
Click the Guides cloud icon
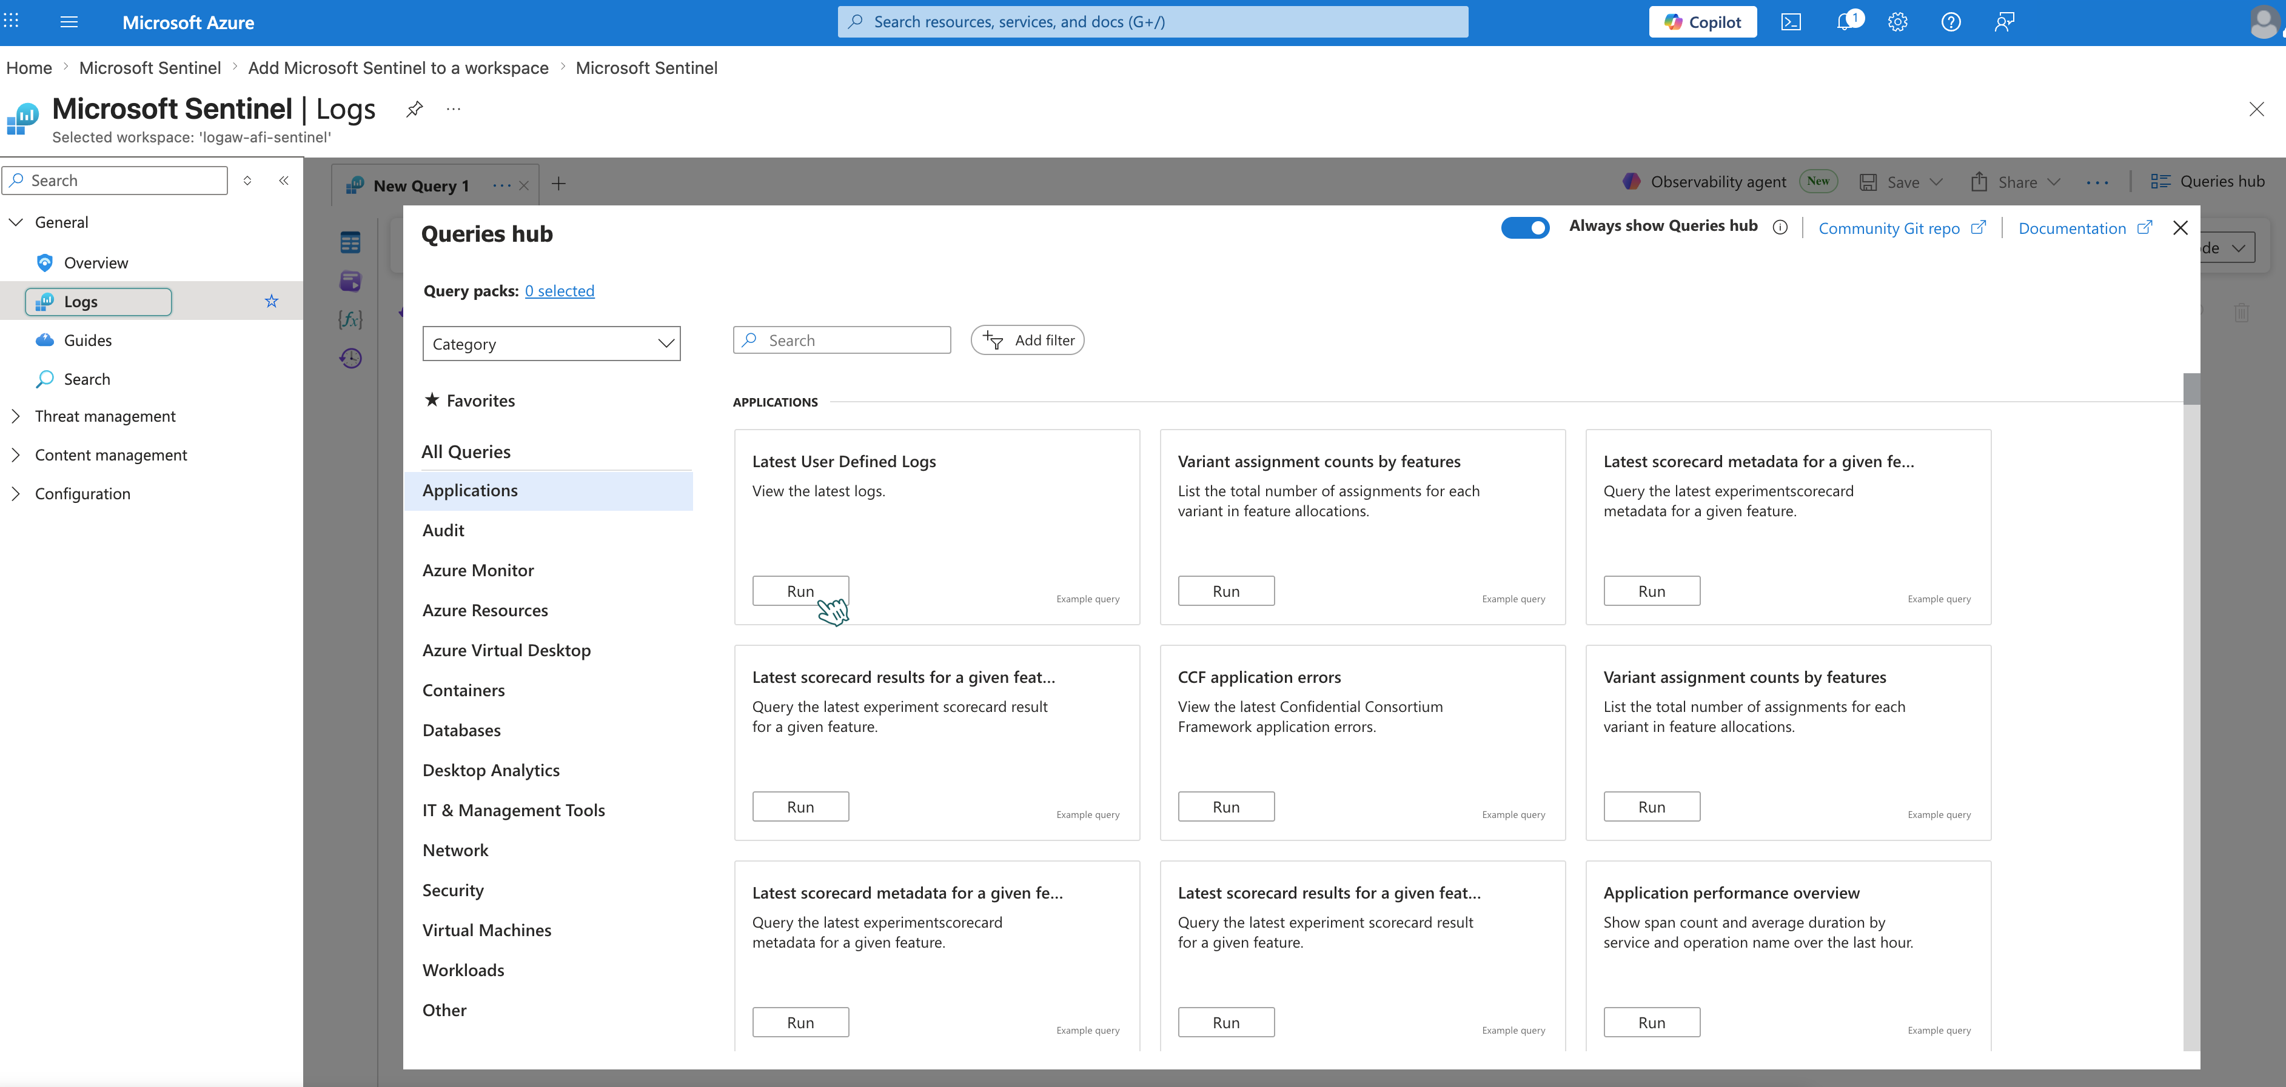click(44, 341)
